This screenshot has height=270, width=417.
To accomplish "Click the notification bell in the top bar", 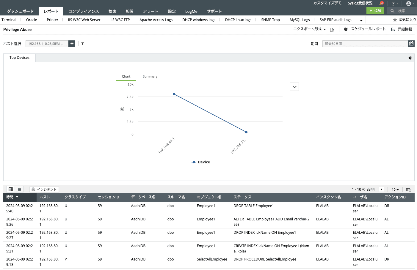I will (381, 4).
